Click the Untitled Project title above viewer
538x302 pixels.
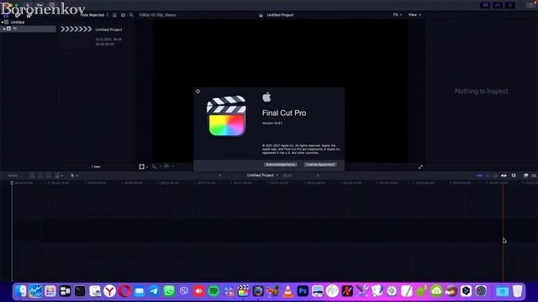coord(280,15)
